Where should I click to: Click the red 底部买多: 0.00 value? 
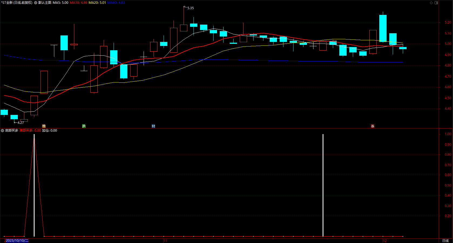[30, 131]
